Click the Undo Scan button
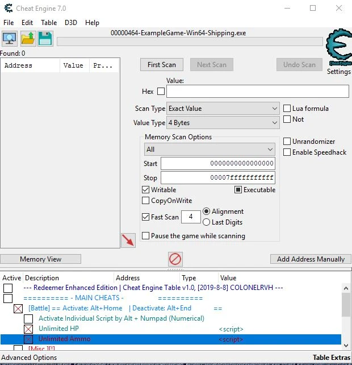 tap(299, 64)
